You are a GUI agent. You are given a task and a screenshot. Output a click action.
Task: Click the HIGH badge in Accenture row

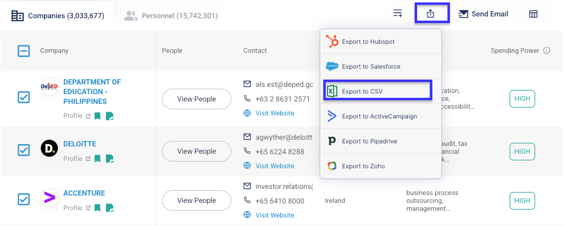point(522,201)
